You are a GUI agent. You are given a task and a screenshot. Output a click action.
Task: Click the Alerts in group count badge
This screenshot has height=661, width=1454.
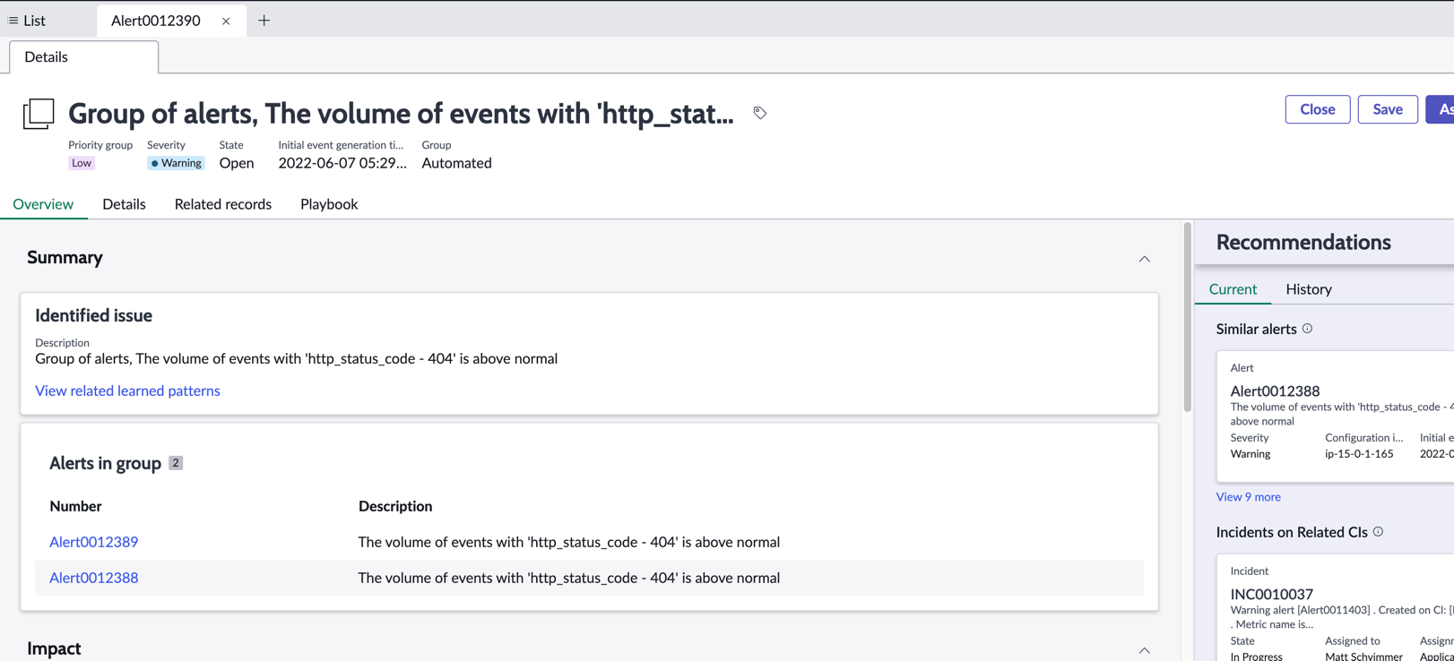pos(176,463)
